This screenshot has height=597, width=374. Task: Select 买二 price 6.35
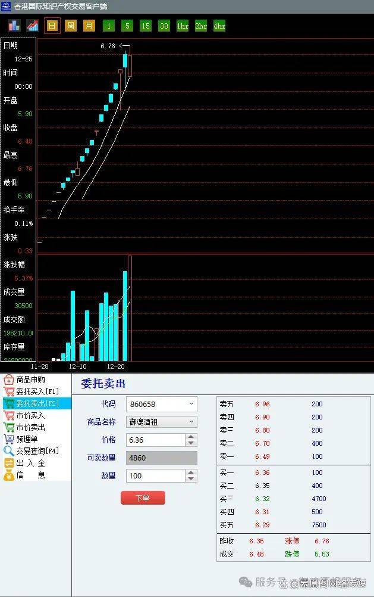(x=262, y=486)
